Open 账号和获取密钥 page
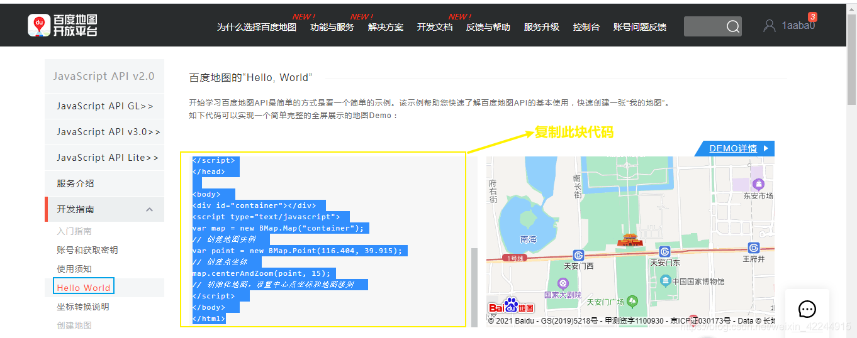The image size is (857, 338). tap(87, 250)
